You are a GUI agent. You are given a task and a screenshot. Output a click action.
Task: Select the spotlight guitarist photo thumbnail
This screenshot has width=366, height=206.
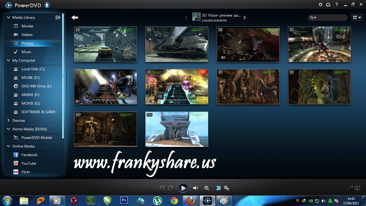[105, 87]
